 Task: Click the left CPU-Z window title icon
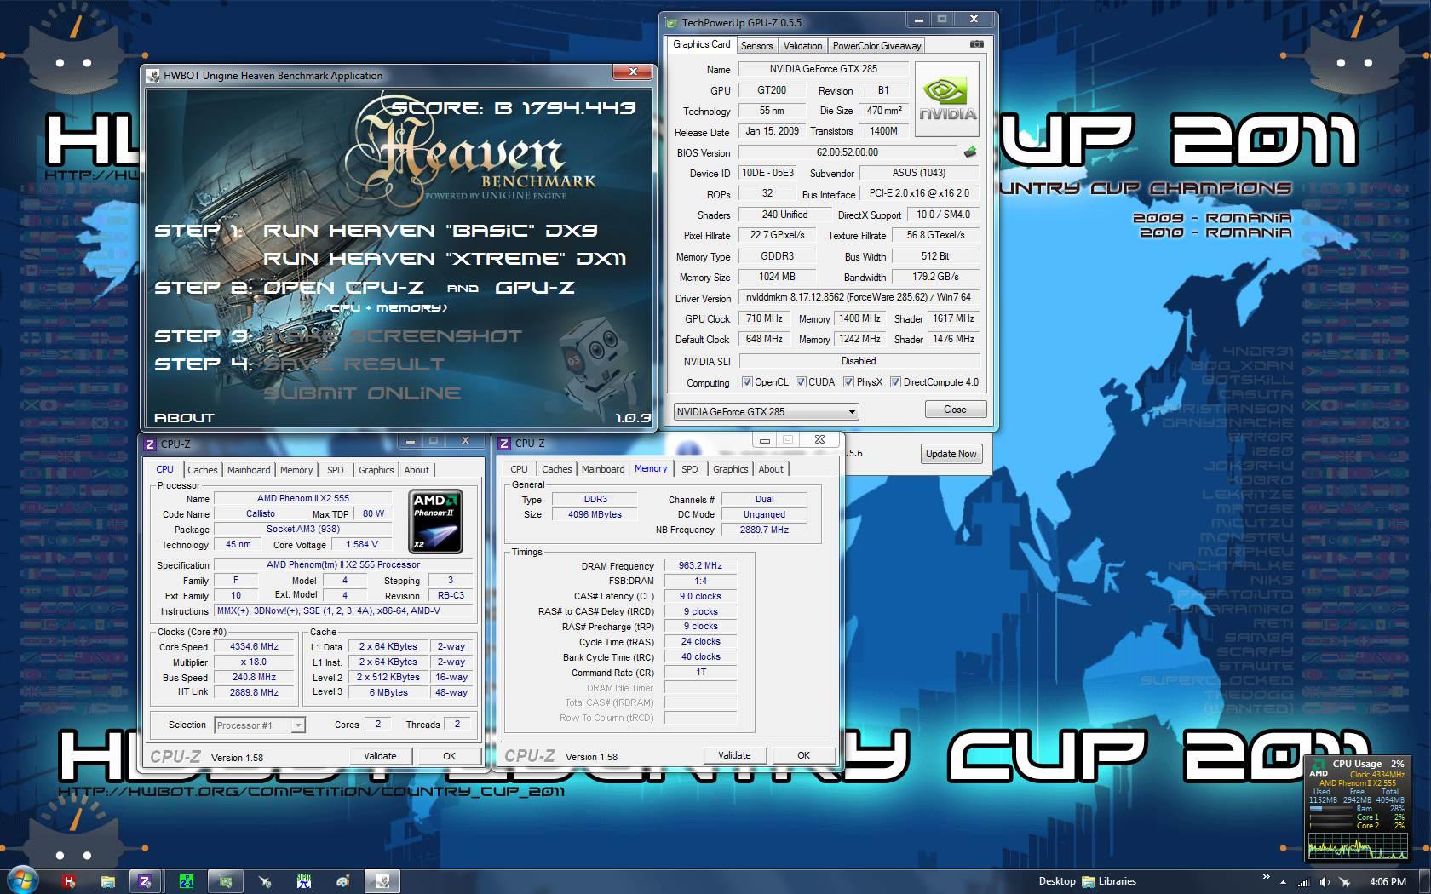tap(150, 444)
